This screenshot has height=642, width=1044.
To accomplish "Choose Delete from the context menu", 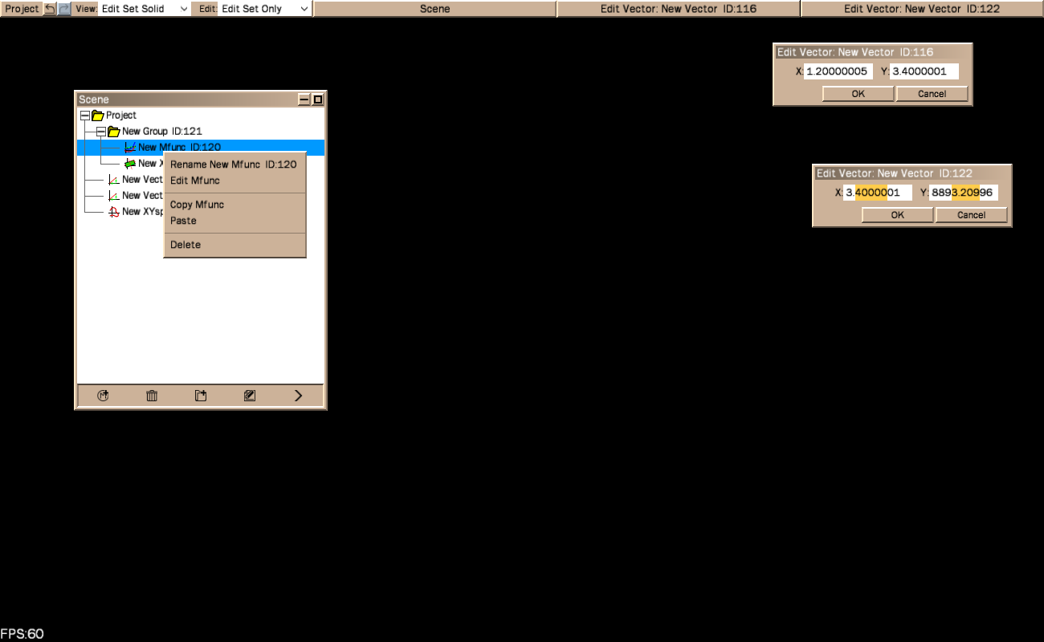I will (186, 245).
